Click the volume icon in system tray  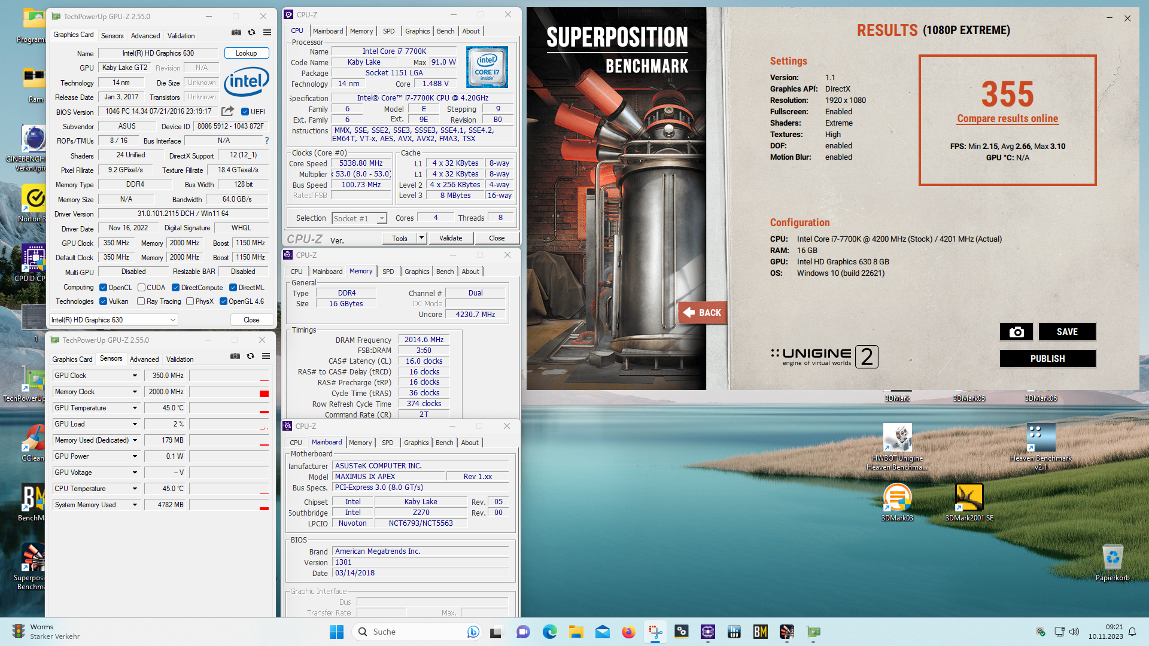click(x=1074, y=632)
